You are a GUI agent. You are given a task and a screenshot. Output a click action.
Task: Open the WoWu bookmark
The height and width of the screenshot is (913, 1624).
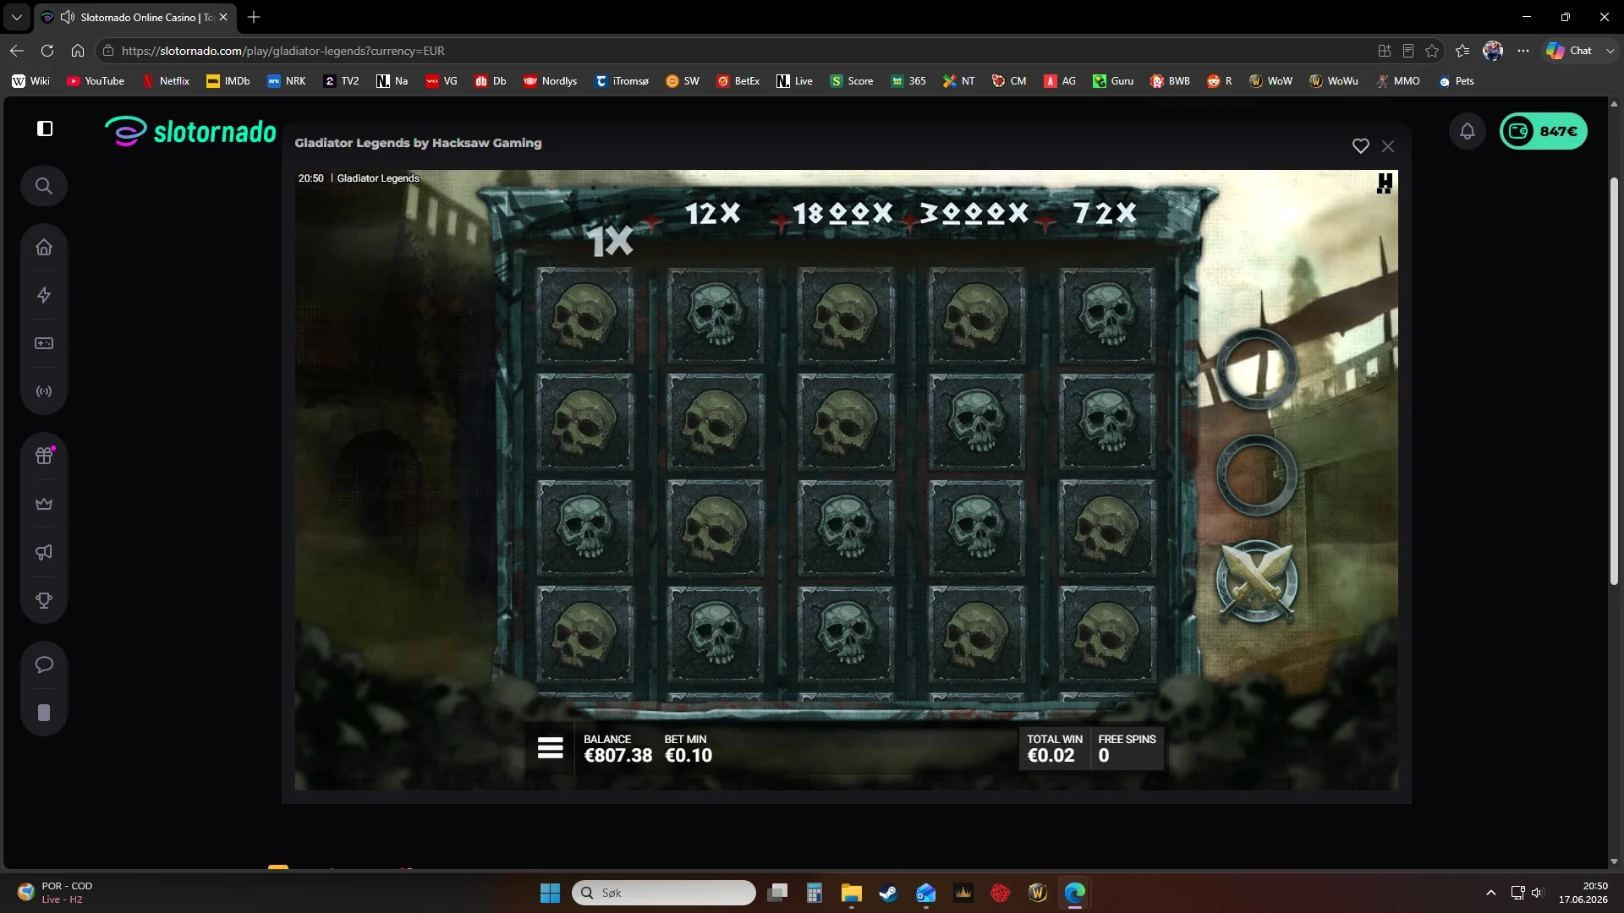click(1334, 81)
